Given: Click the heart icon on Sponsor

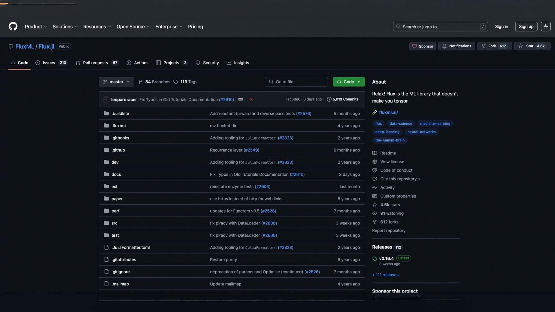Looking at the screenshot, I should point(414,46).
